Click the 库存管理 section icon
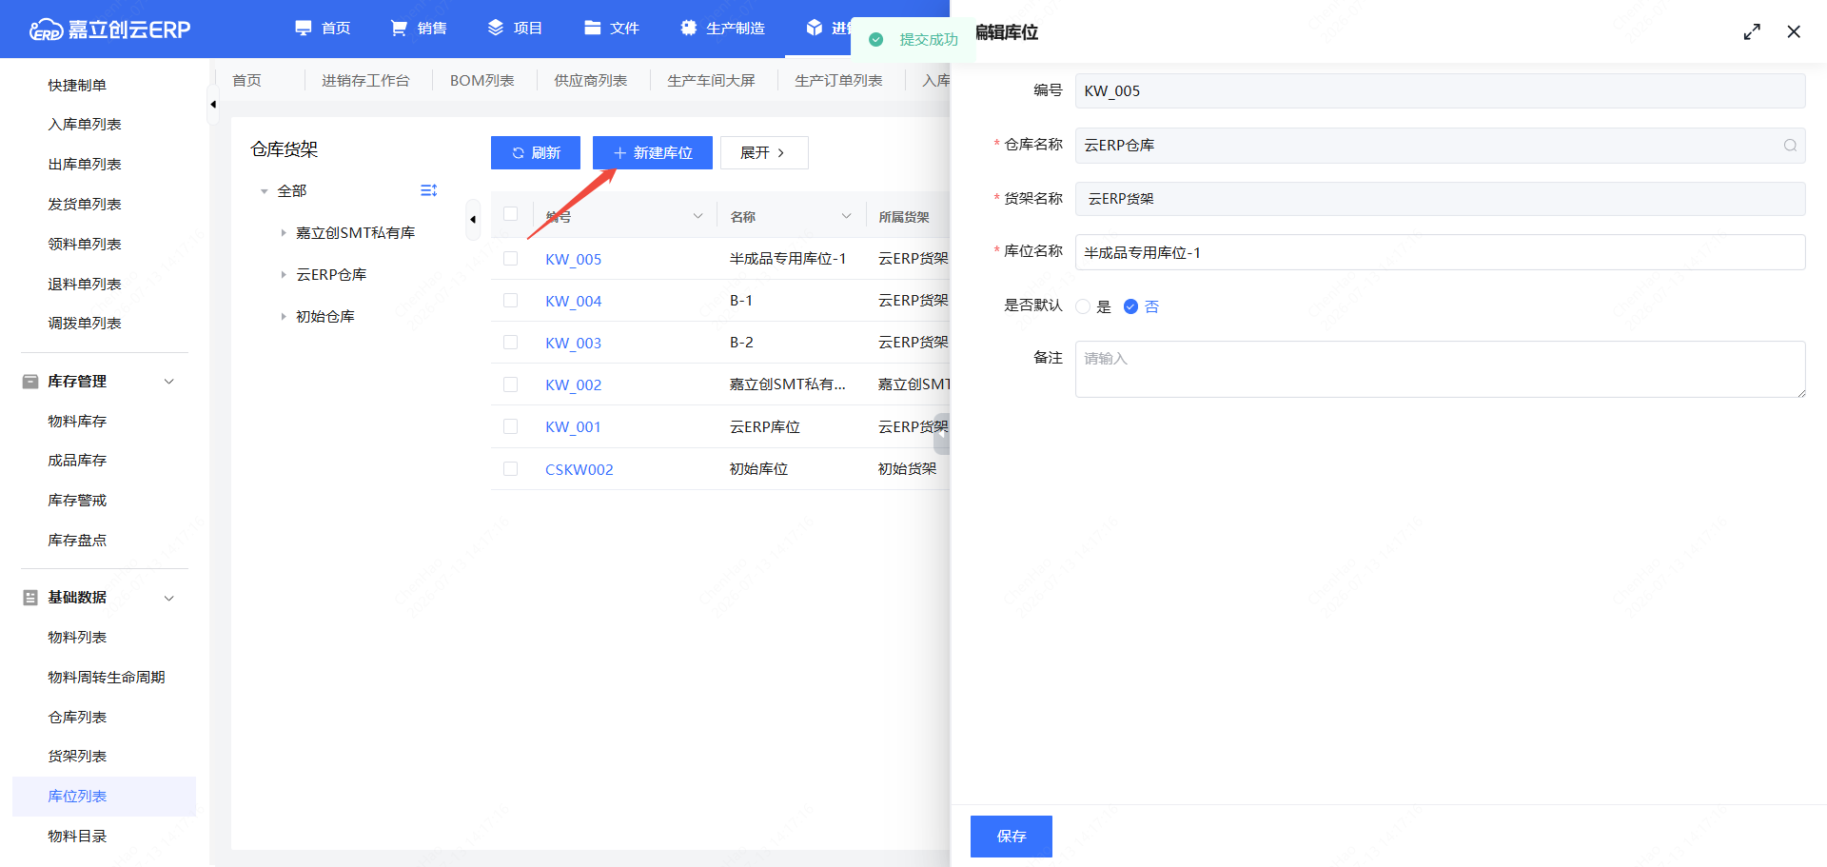1827x867 pixels. pos(30,382)
